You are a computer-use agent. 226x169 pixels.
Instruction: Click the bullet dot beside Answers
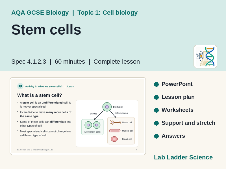(156, 136)
